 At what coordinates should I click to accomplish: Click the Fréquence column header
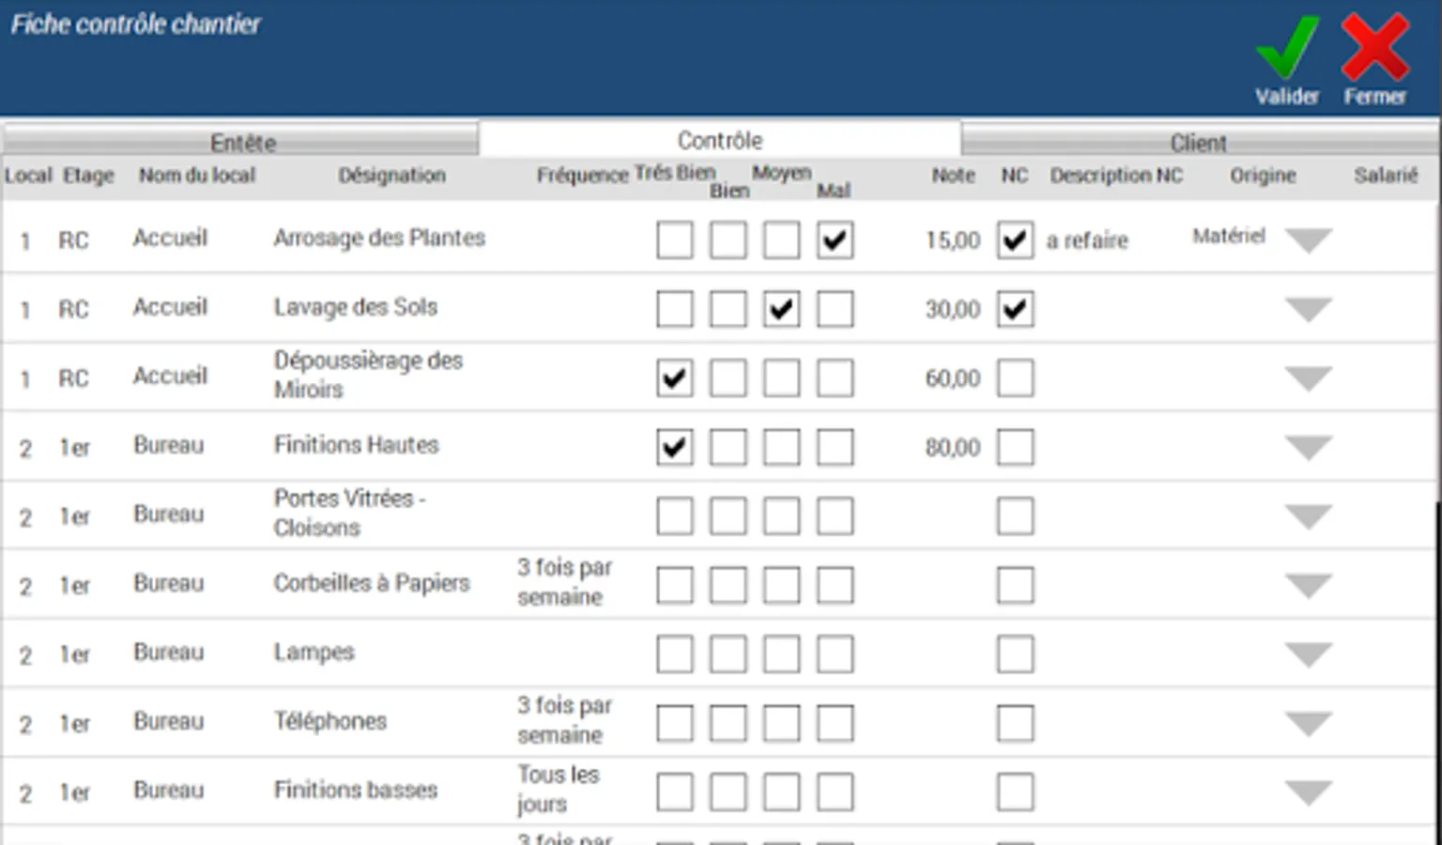pos(582,176)
